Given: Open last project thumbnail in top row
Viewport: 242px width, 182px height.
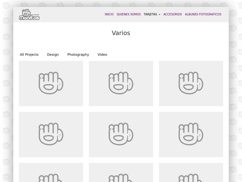Looking at the screenshot, I should click(x=191, y=84).
